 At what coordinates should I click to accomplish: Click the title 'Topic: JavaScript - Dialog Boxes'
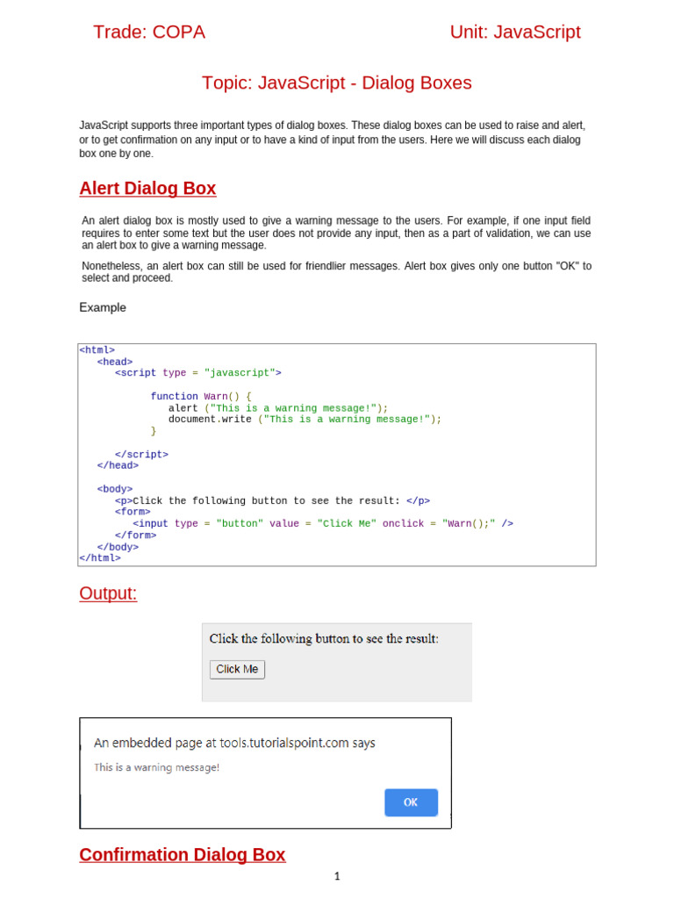tap(336, 83)
